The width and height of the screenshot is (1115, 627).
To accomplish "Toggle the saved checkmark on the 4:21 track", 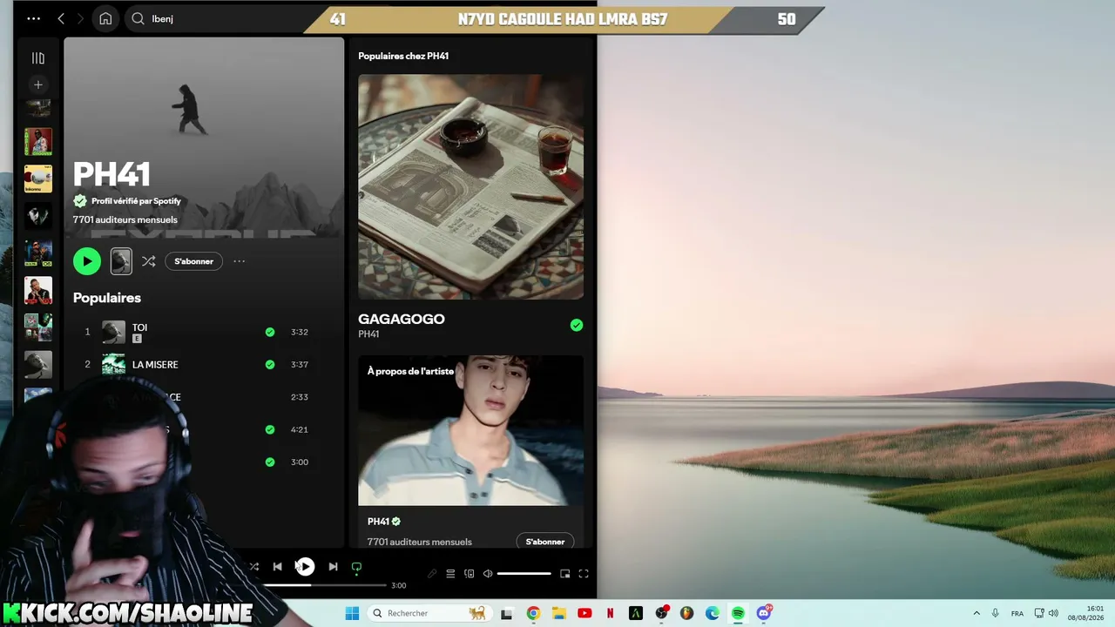I will click(x=270, y=429).
